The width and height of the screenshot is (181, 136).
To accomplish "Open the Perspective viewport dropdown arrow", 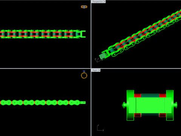I will coord(104,2).
